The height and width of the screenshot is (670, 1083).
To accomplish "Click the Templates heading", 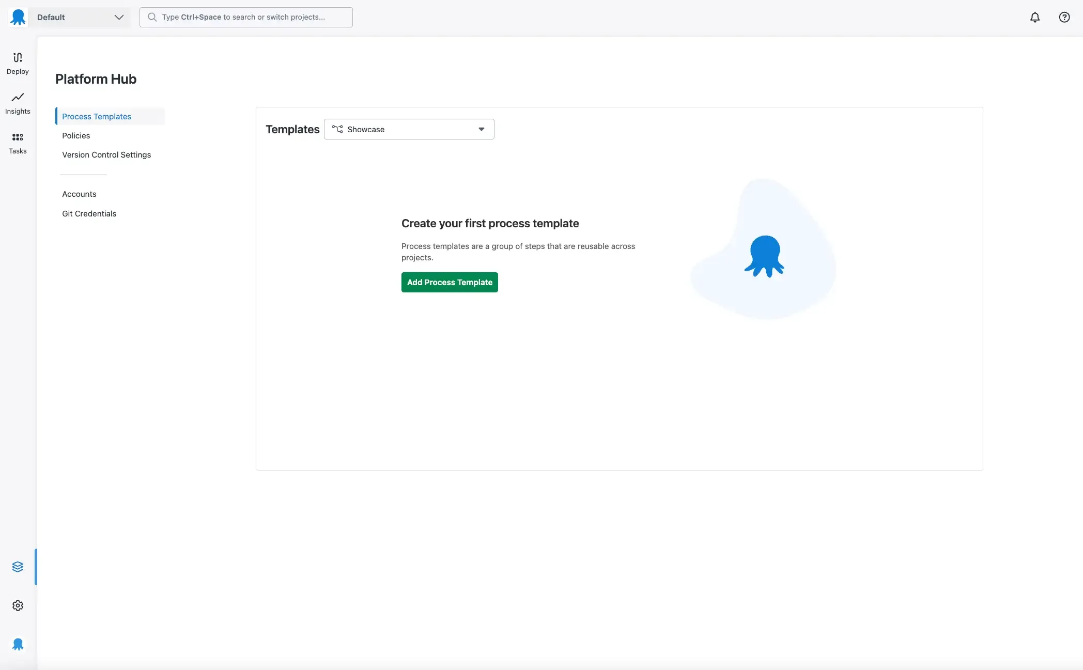I will 292,129.
